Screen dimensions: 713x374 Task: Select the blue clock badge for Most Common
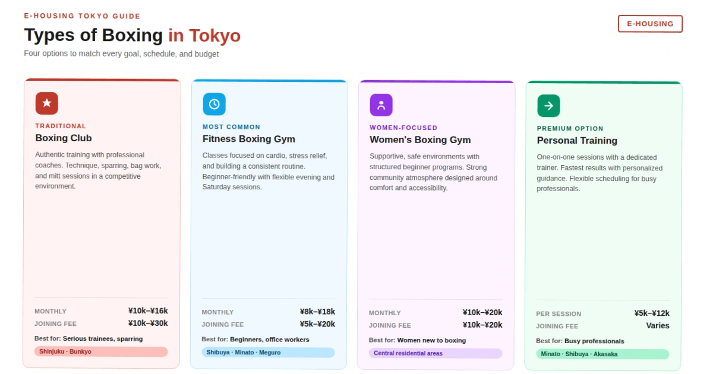(214, 104)
